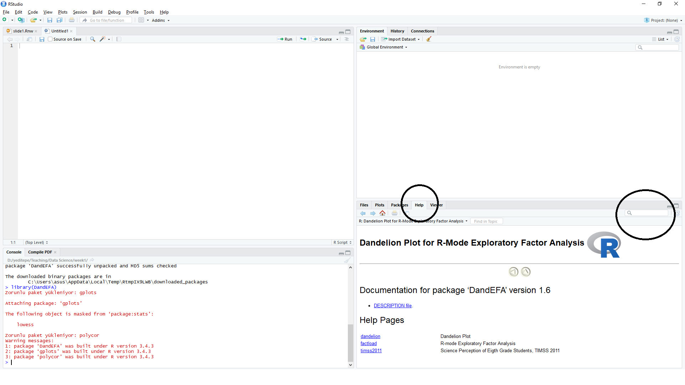Viewport: 685px width, 385px height.
Task: Go back in Help pane history
Action: tap(363, 213)
